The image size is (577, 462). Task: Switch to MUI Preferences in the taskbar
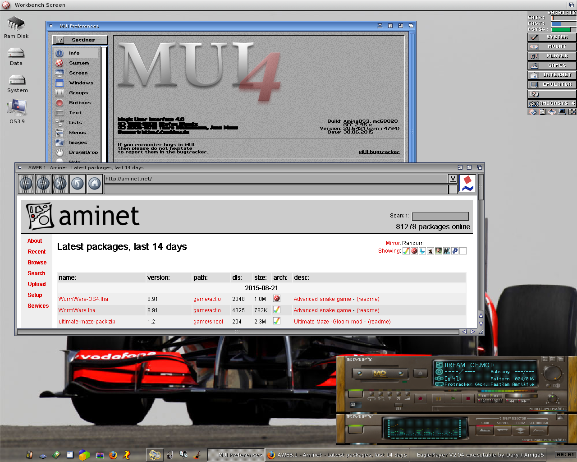pos(236,455)
